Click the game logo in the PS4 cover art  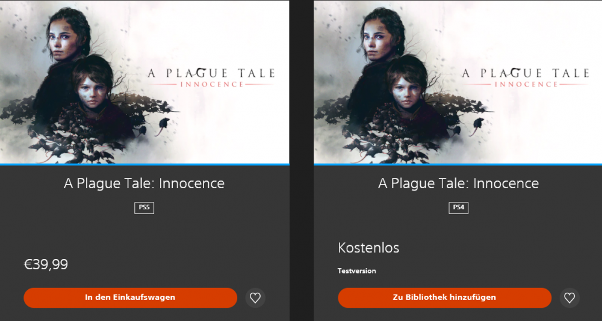pyautogui.click(x=525, y=78)
